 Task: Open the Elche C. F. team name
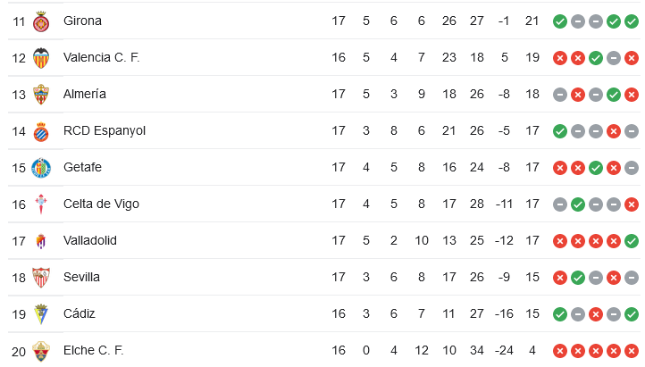93,350
